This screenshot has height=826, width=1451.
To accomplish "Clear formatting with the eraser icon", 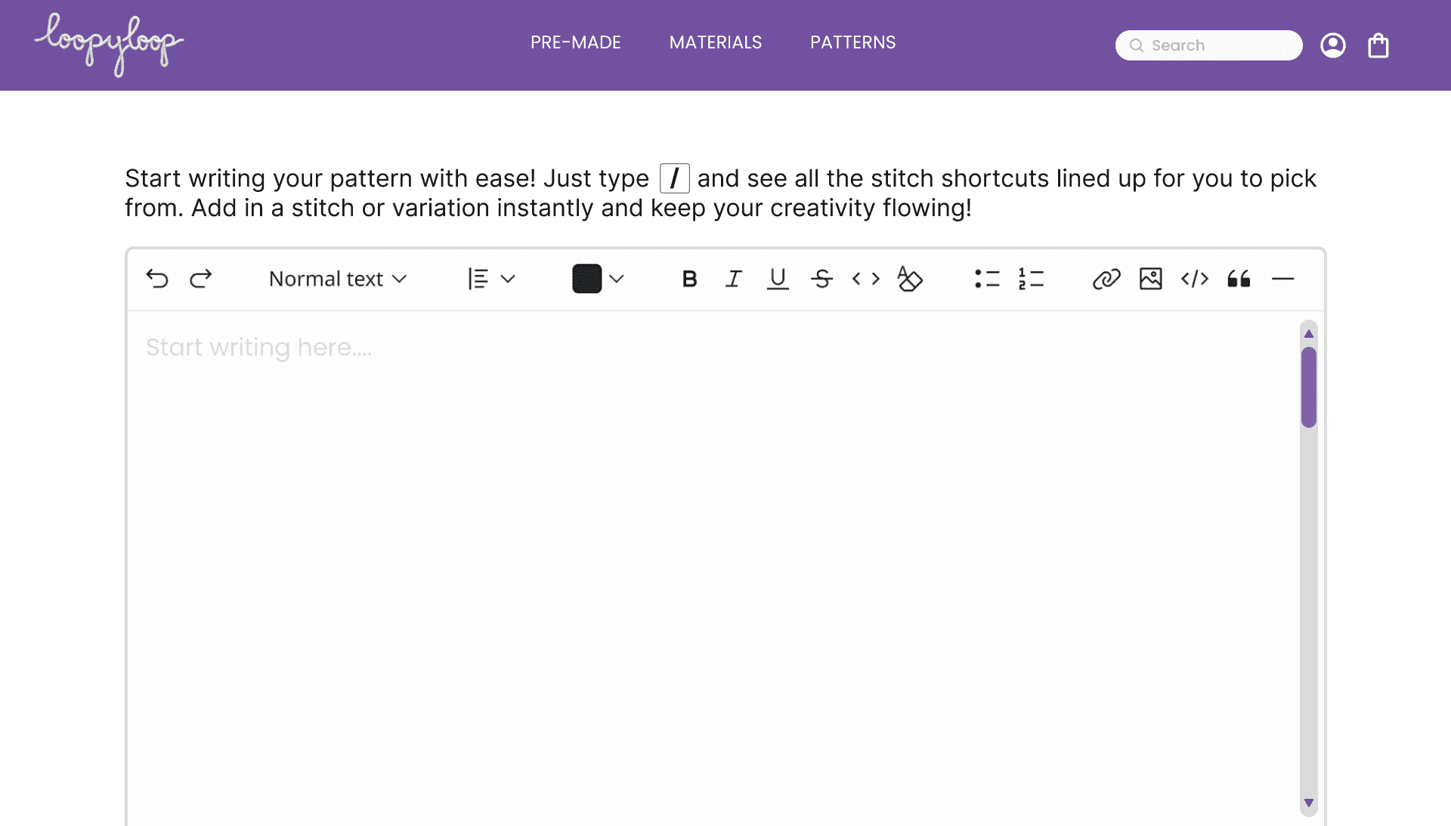I will pyautogui.click(x=910, y=279).
